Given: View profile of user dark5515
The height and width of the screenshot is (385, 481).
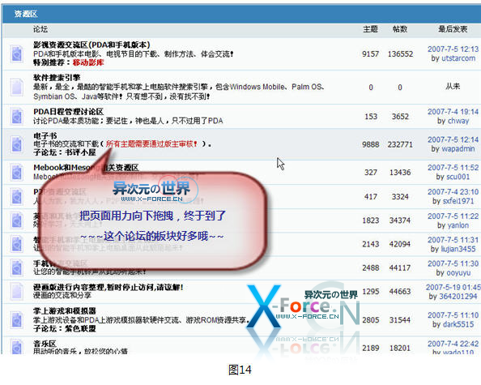Looking at the screenshot, I should 458,324.
